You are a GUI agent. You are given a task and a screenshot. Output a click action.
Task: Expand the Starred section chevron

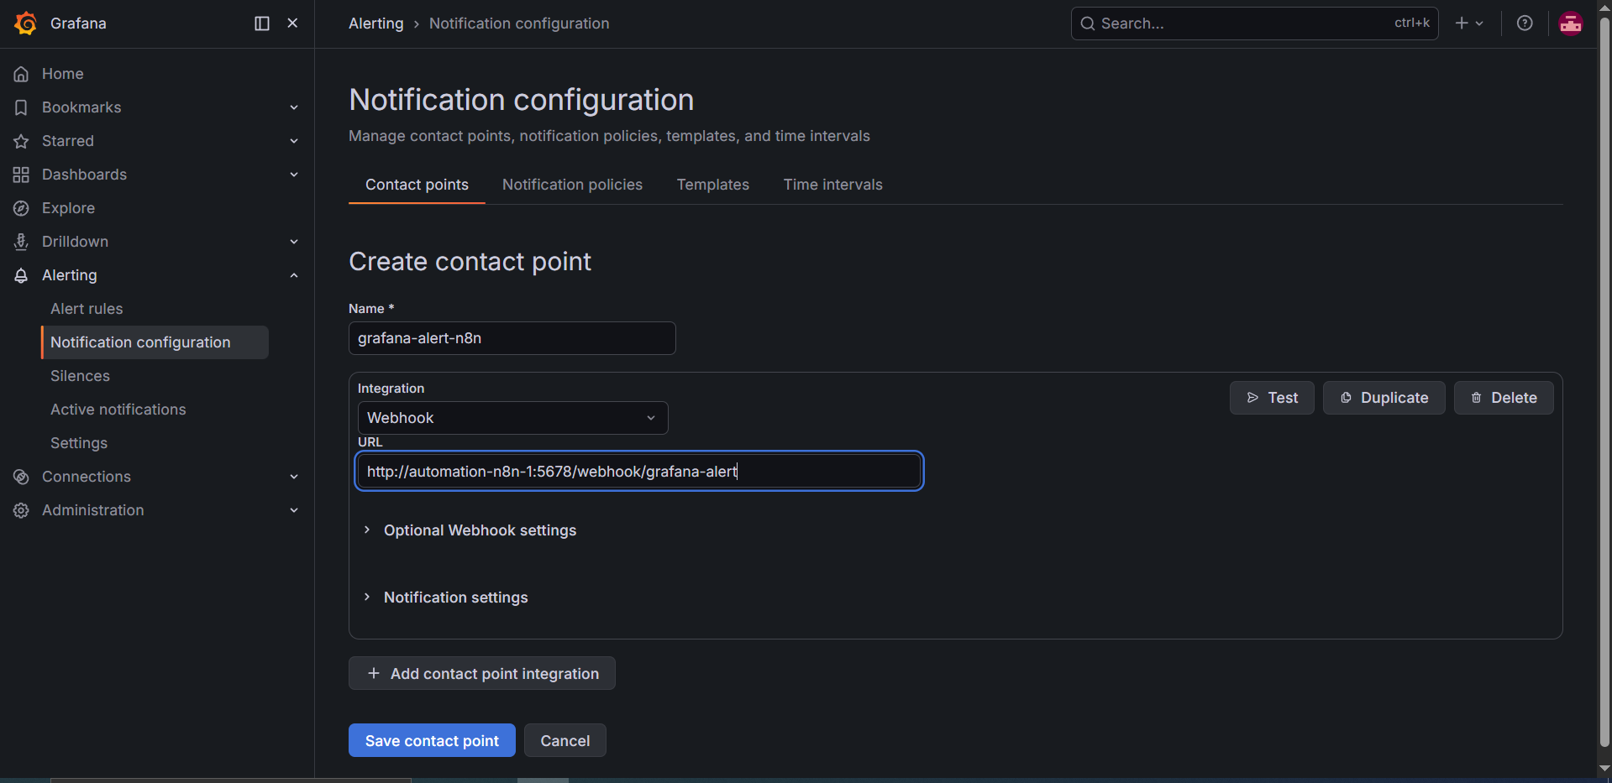(x=294, y=141)
